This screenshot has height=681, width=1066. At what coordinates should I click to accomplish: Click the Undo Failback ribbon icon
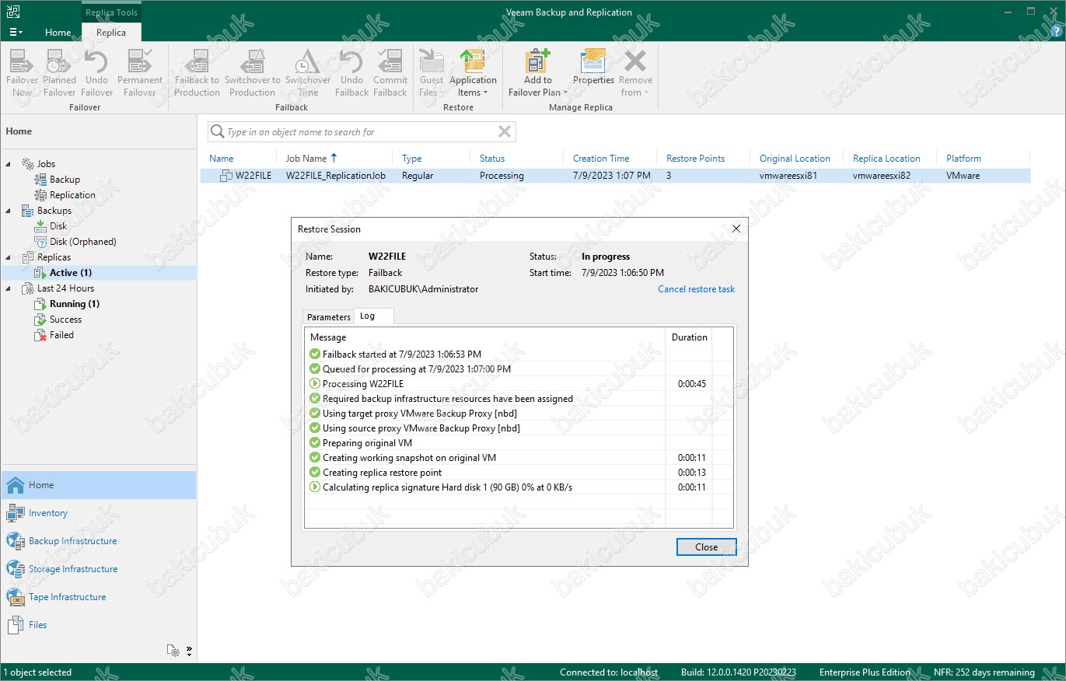[351, 73]
